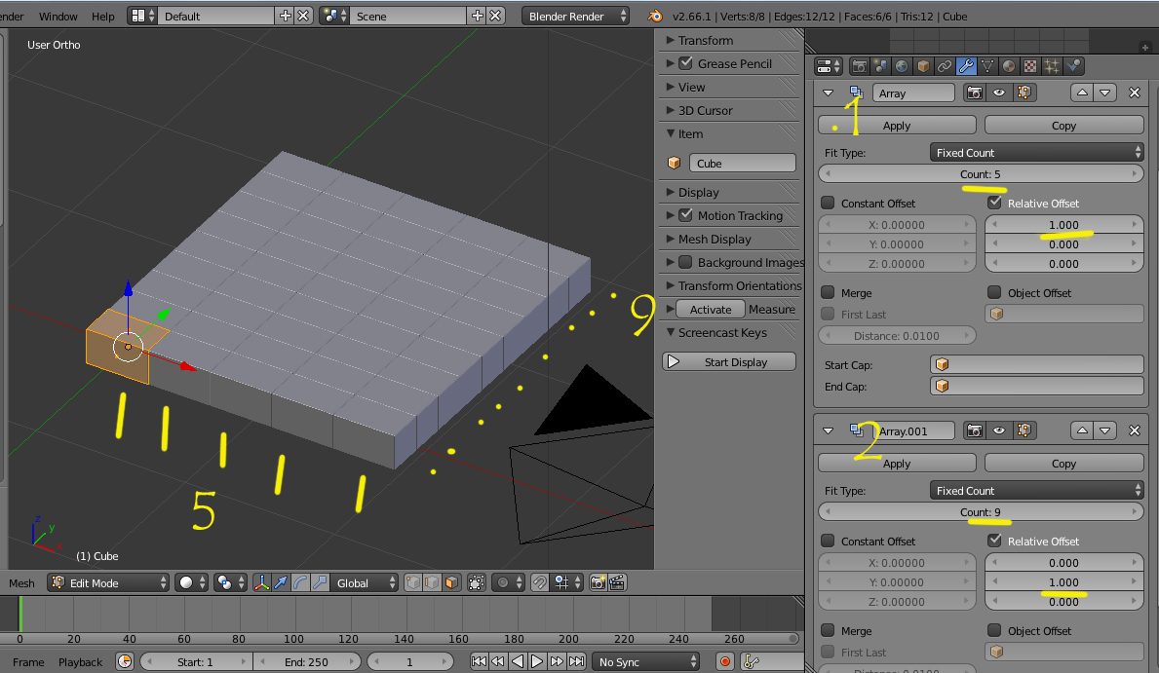This screenshot has height=673, width=1159.
Task: Open the Fit Type dropdown of Array
Action: click(x=1036, y=152)
